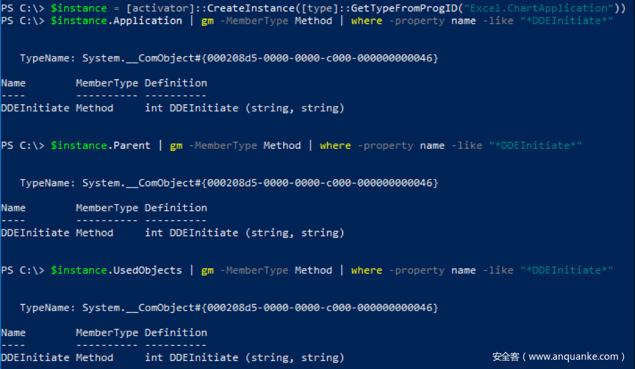Click the MemberType header in last output table

(107, 332)
